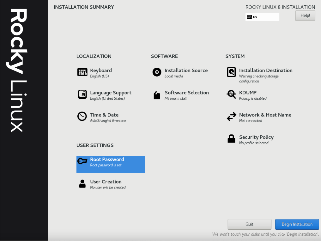
Task: Click the Time & Date clock icon
Action: (82, 116)
